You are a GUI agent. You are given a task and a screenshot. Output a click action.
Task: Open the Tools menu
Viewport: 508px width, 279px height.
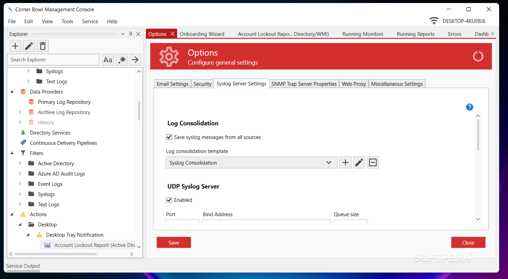[x=67, y=21]
